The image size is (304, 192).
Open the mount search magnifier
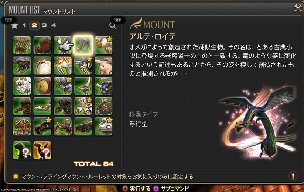pos(113,26)
